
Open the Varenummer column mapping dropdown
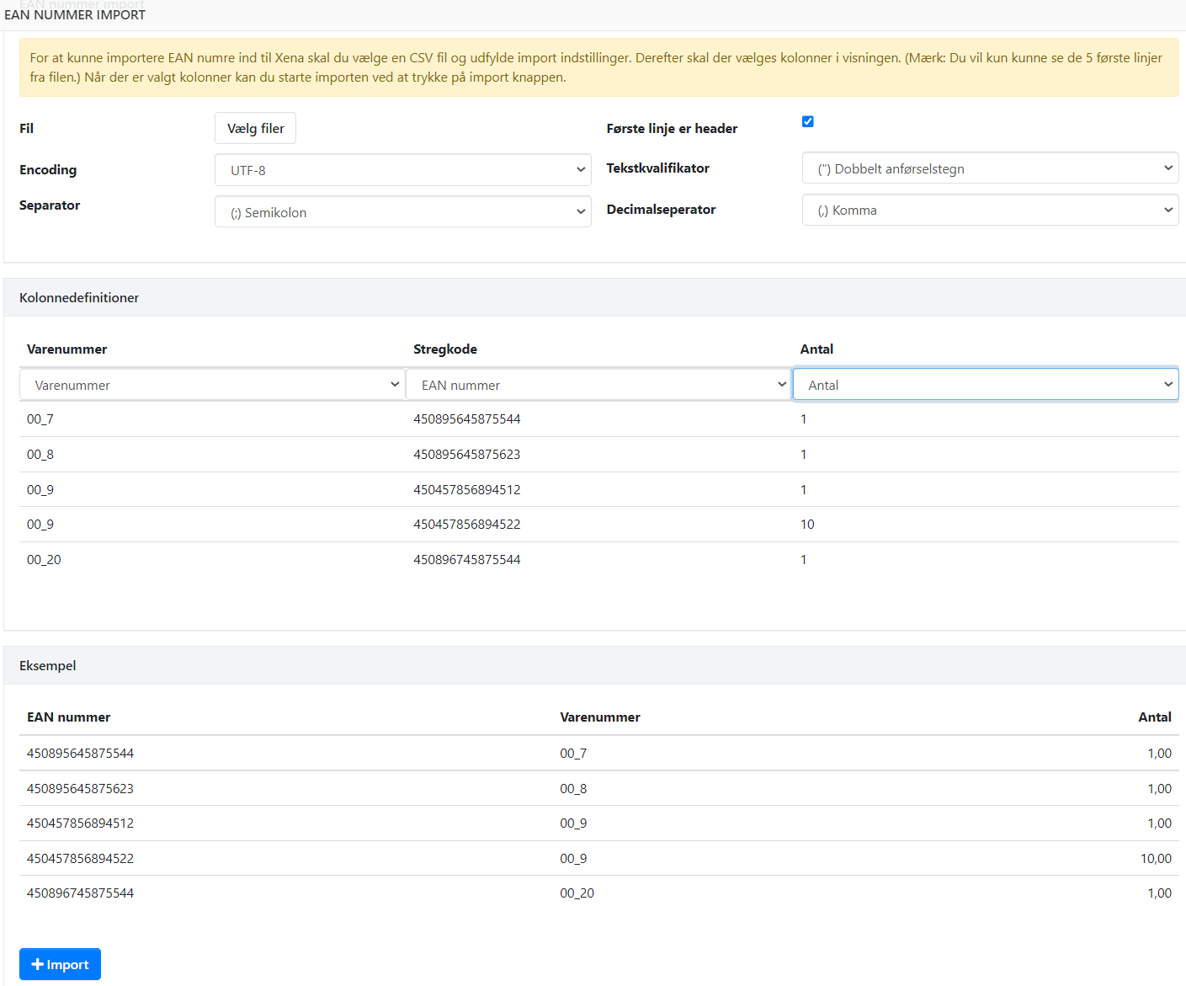(212, 385)
